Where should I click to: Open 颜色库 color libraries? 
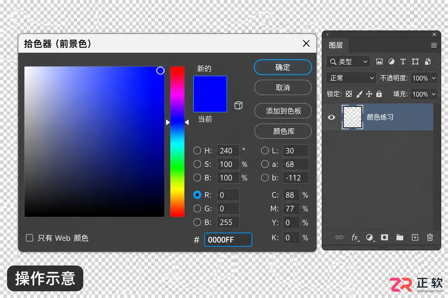coord(283,131)
